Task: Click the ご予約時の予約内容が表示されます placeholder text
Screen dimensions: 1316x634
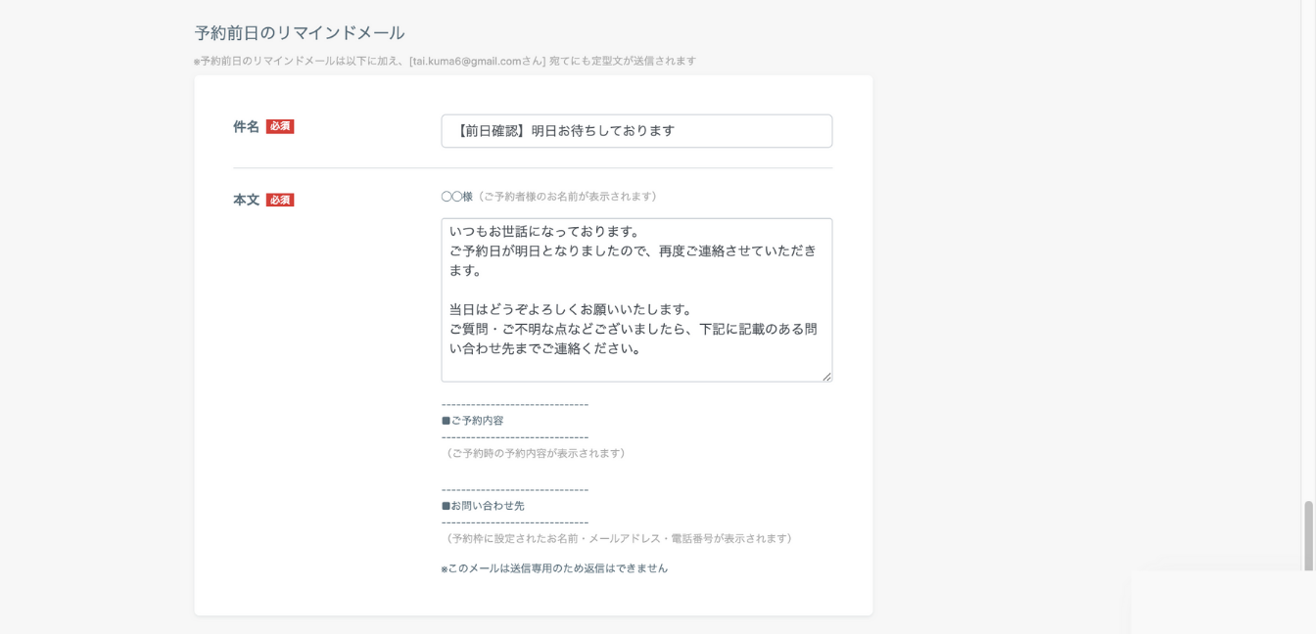Action: tap(534, 454)
